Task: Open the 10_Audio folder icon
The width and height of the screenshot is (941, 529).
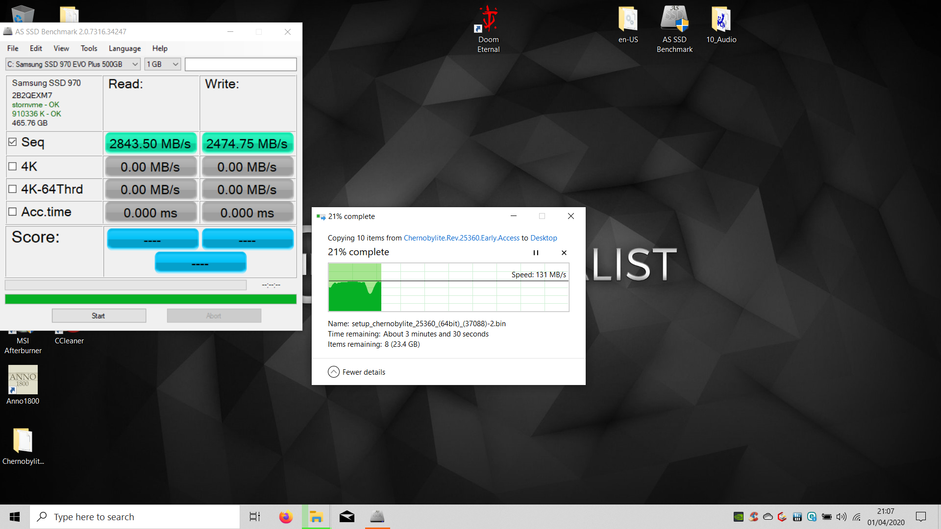Action: click(x=721, y=24)
